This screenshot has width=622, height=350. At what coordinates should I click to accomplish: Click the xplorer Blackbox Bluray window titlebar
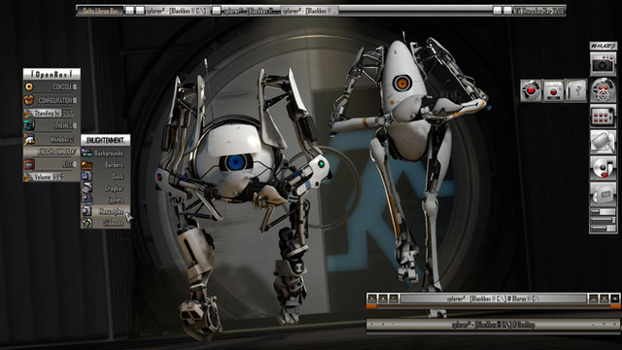click(493, 298)
